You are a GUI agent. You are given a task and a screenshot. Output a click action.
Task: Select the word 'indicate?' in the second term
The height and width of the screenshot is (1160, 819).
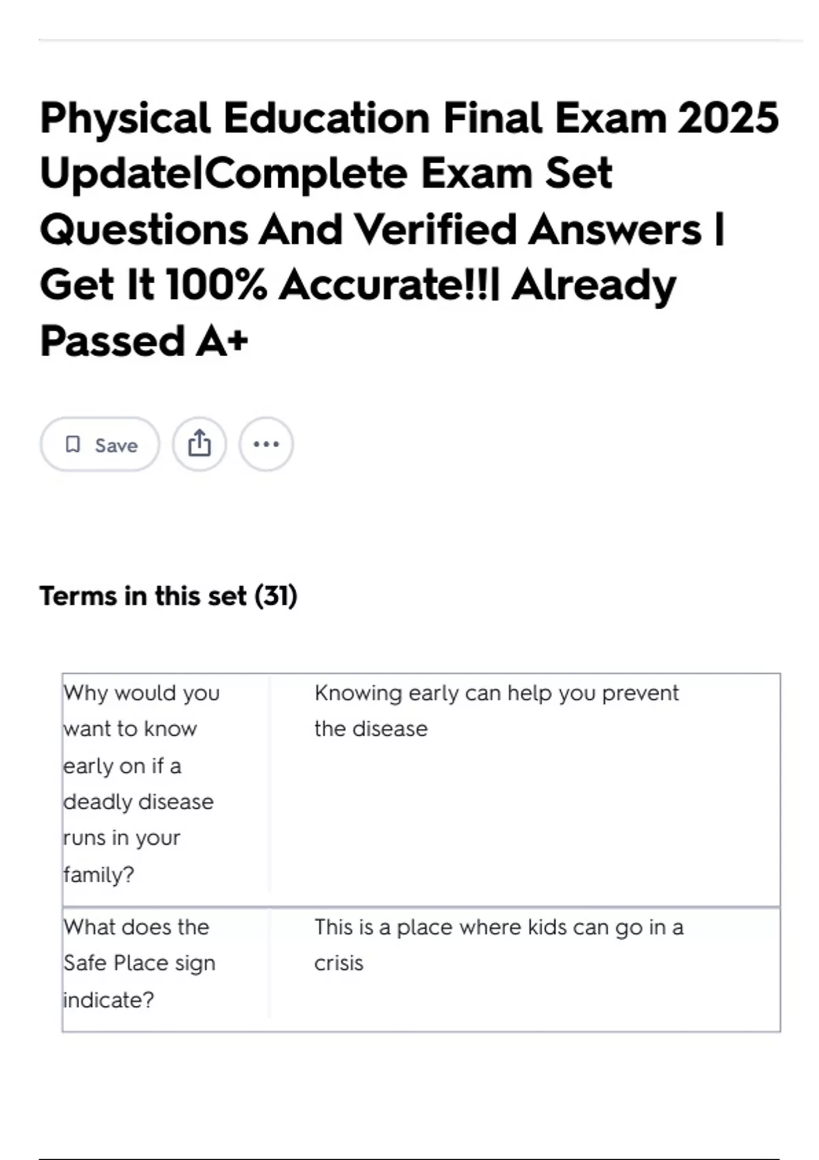[109, 1000]
